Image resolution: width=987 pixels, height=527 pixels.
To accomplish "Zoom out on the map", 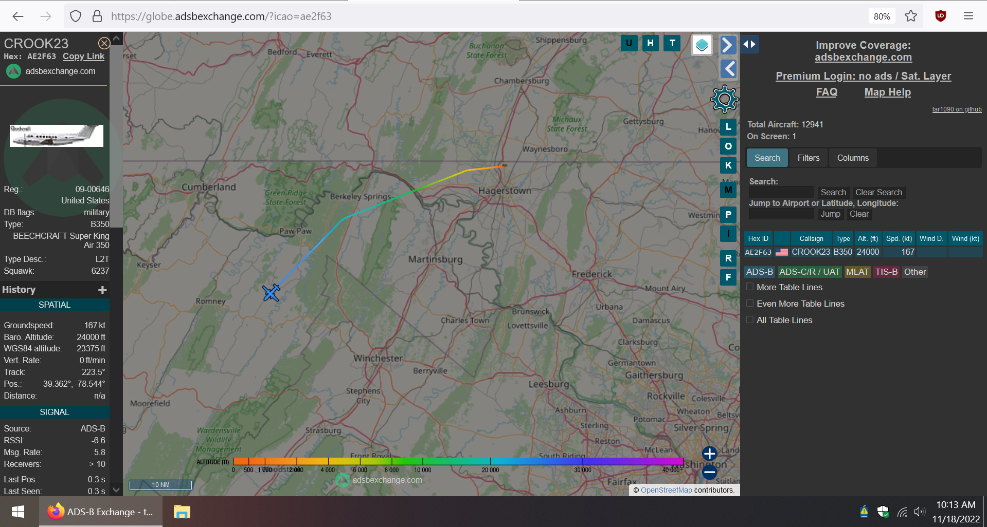I will [710, 472].
